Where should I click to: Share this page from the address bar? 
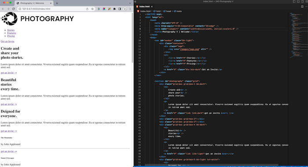pyautogui.click(x=87, y=9)
